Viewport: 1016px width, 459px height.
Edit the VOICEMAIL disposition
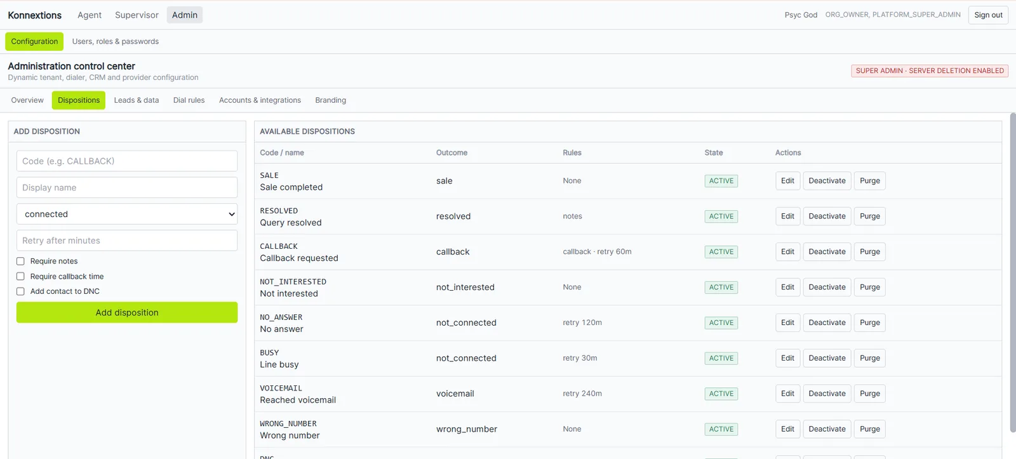(x=787, y=394)
